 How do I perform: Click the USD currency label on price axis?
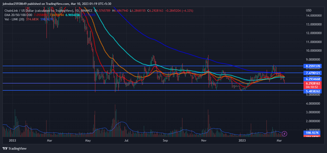(x=309, y=10)
